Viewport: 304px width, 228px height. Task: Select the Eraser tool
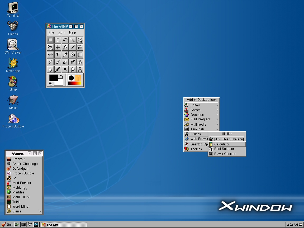click(65, 62)
